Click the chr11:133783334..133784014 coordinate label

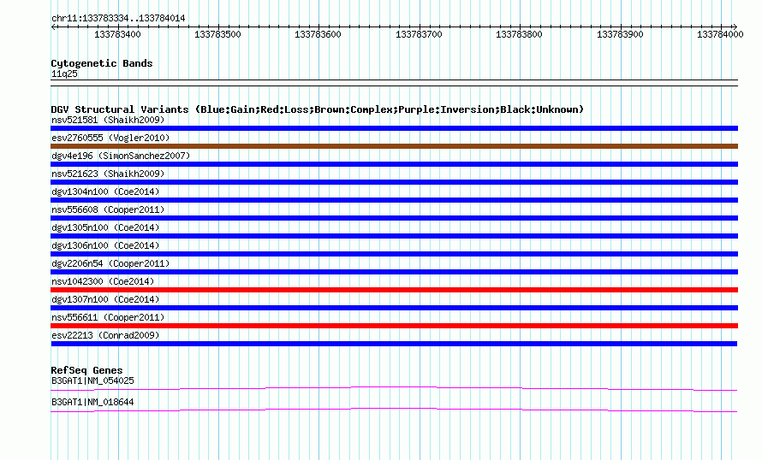click(x=118, y=19)
